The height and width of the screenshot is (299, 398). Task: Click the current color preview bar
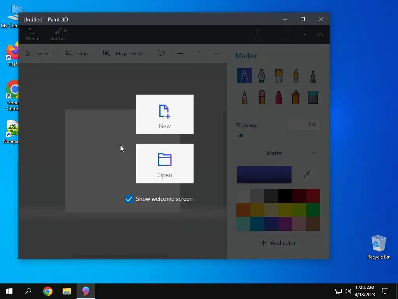[264, 175]
